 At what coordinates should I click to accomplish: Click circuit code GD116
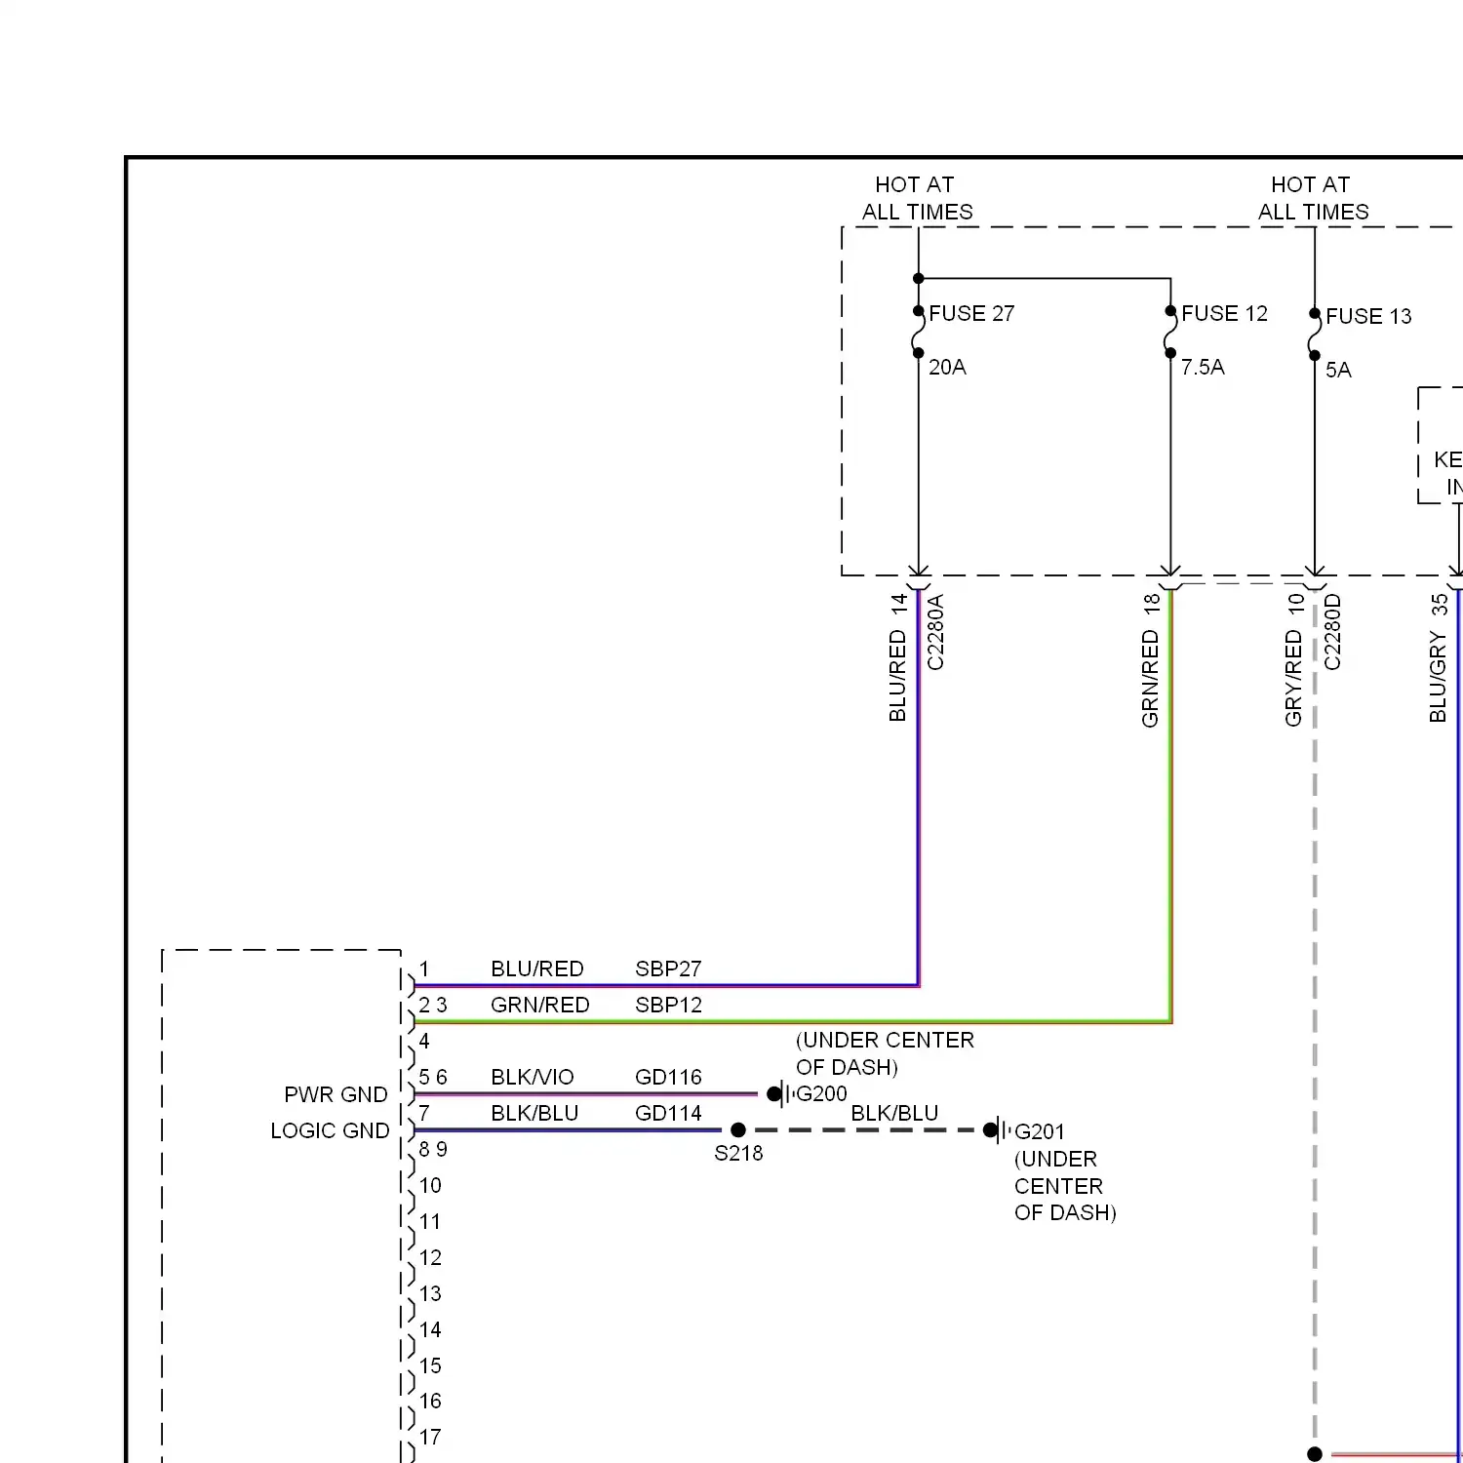click(668, 1077)
